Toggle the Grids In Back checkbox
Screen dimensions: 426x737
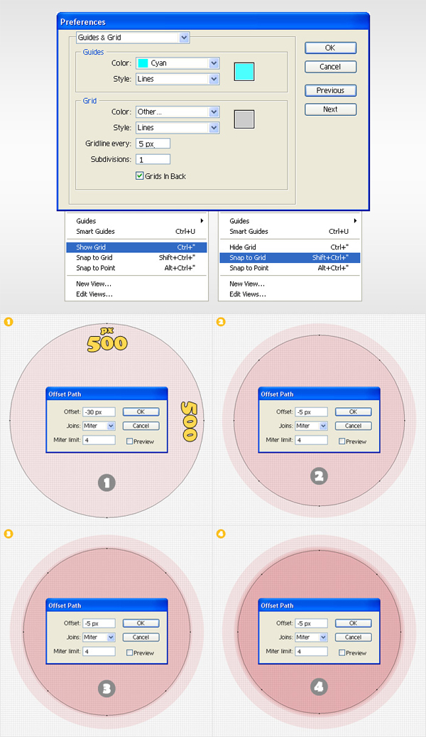139,176
